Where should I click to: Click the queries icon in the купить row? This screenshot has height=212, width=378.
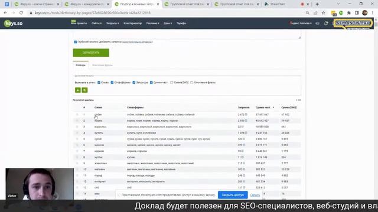246,133
